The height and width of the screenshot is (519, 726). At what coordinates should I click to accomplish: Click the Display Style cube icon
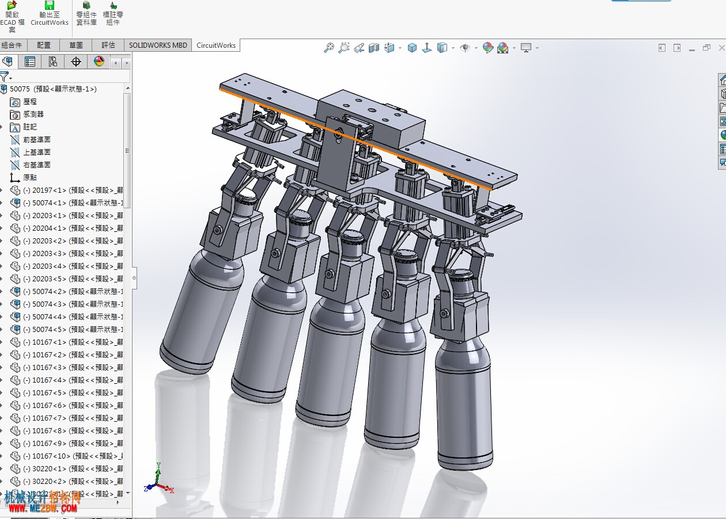(x=412, y=48)
